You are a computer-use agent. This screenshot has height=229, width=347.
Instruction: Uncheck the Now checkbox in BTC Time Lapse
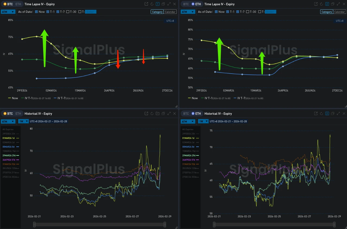click(36, 12)
